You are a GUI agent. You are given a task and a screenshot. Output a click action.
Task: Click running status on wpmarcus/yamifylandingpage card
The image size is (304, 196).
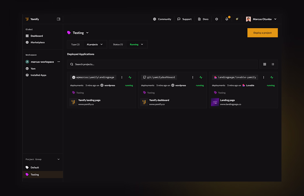point(129,85)
